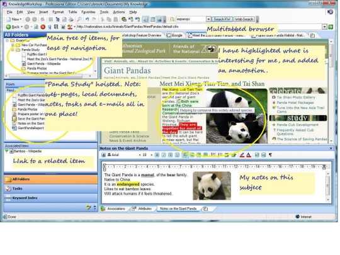340x255 pixels.
Task: Click the numbered list icon in notes toolbar
Action: (220, 155)
